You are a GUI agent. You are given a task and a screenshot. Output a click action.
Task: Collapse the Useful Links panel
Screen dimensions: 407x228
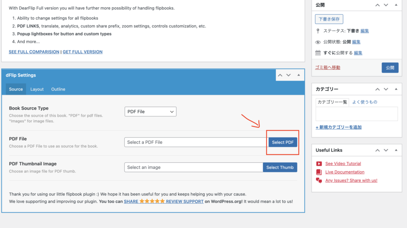click(x=396, y=150)
